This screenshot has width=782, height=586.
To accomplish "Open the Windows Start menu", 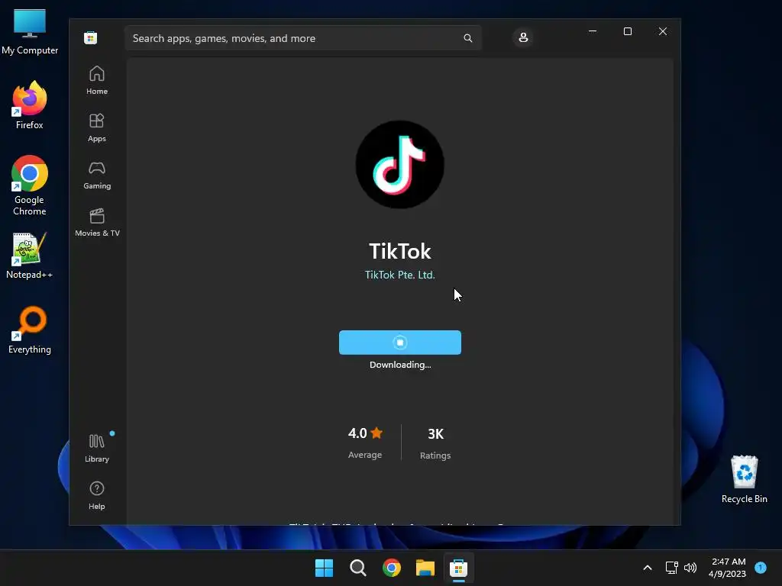I will click(324, 568).
